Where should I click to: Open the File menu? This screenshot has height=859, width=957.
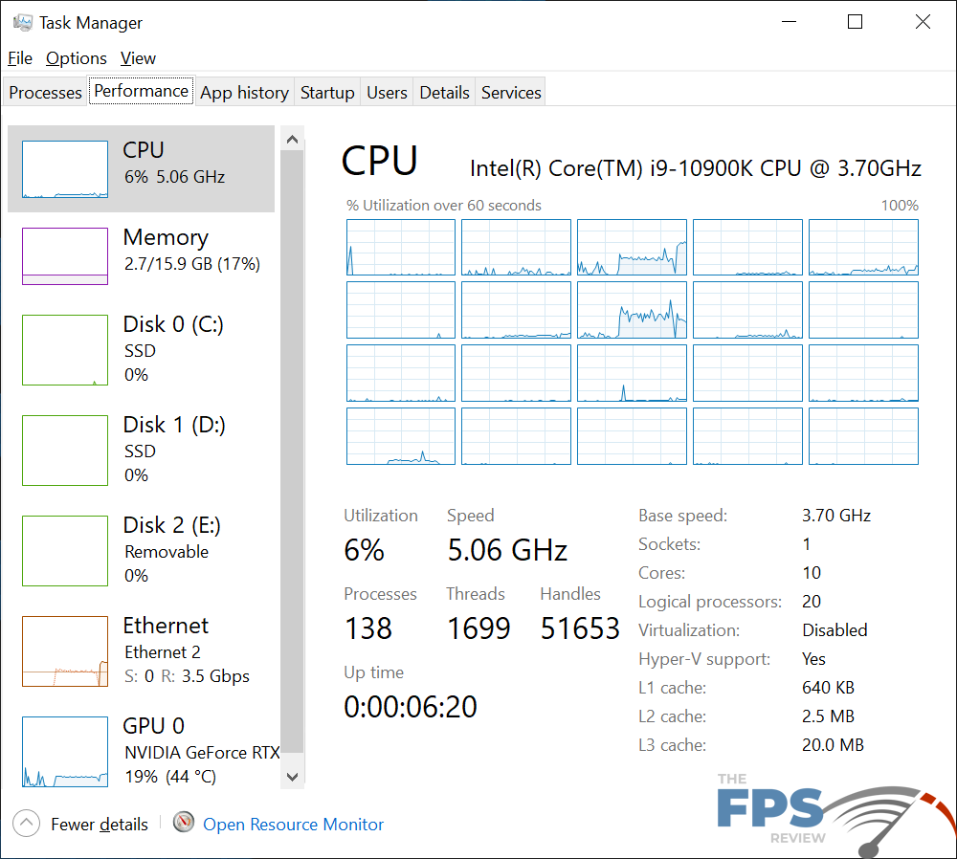tap(20, 58)
